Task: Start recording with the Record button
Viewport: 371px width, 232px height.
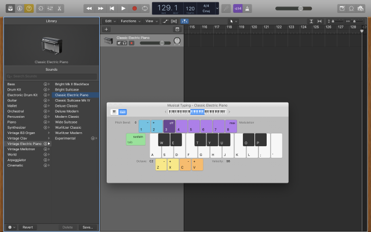Action: click(x=134, y=9)
